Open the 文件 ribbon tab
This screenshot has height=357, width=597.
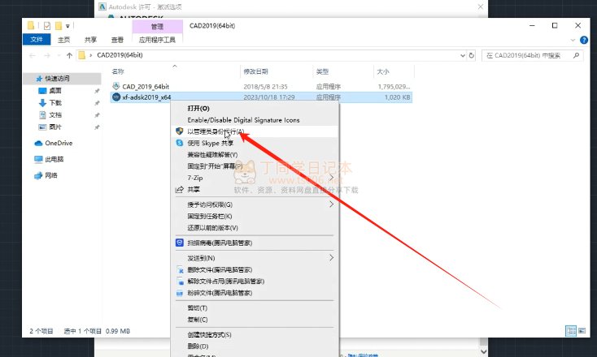click(37, 40)
